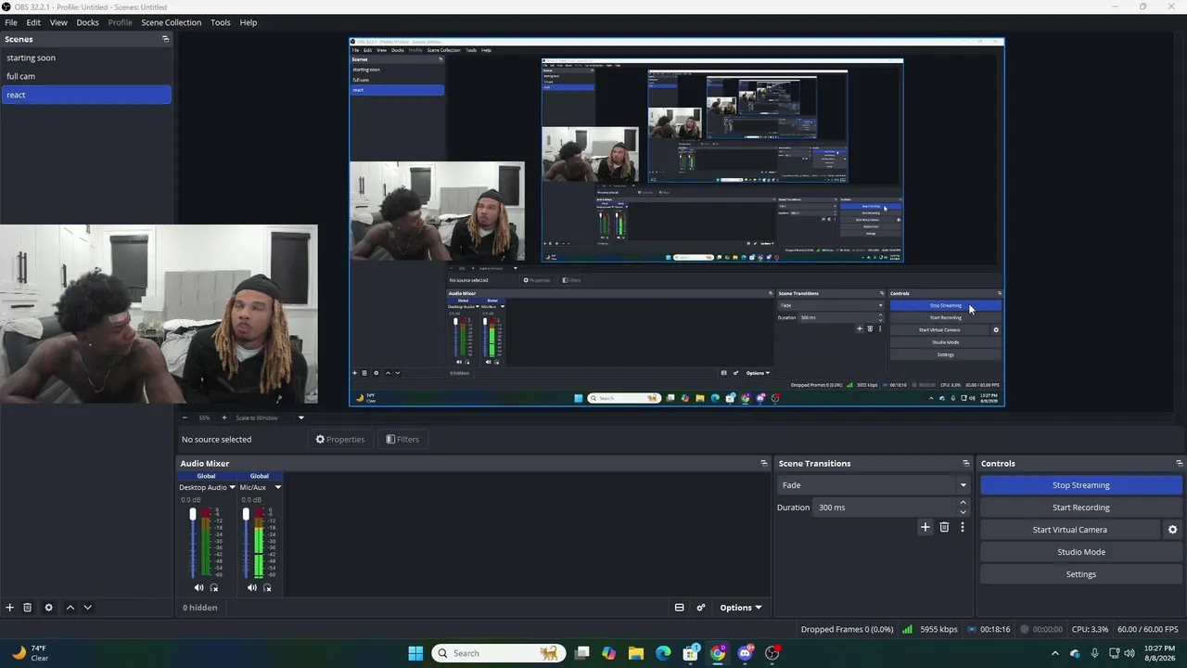The height and width of the screenshot is (668, 1187).
Task: Show hidden system tray icons chevron
Action: click(x=1054, y=653)
